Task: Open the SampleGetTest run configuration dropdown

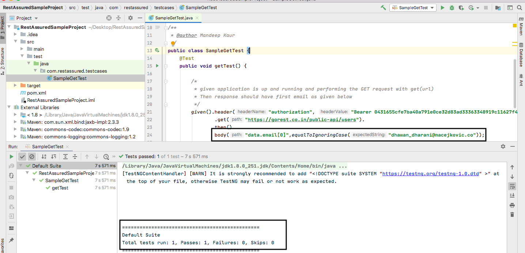Action: [413, 8]
